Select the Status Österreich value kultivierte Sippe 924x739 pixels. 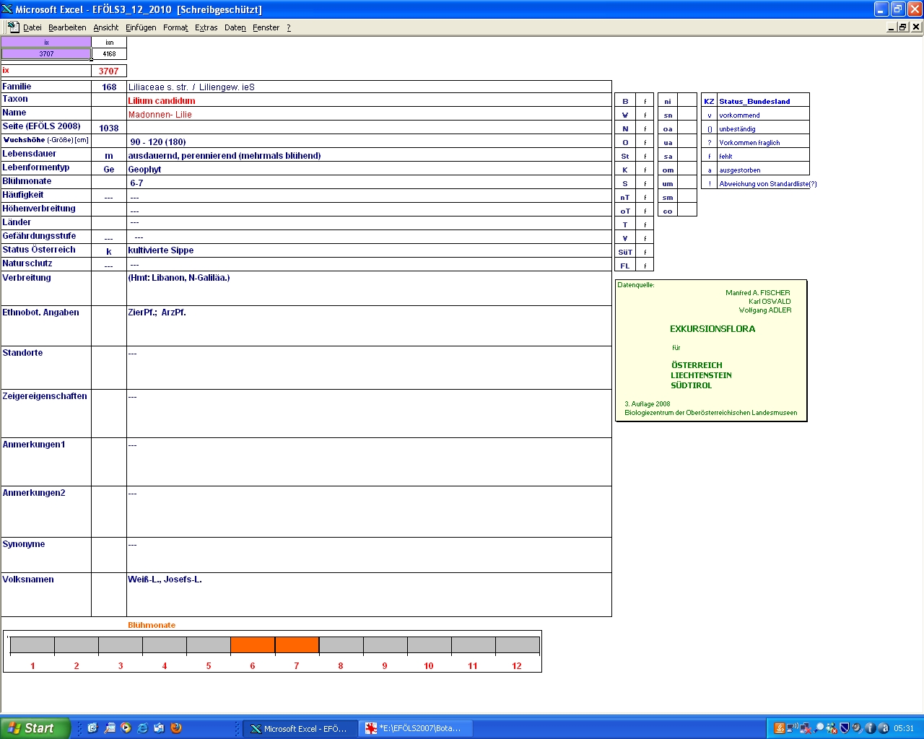(x=161, y=250)
